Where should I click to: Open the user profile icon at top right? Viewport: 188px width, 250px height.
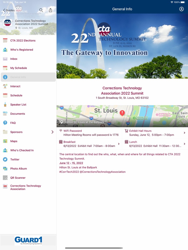182,9
